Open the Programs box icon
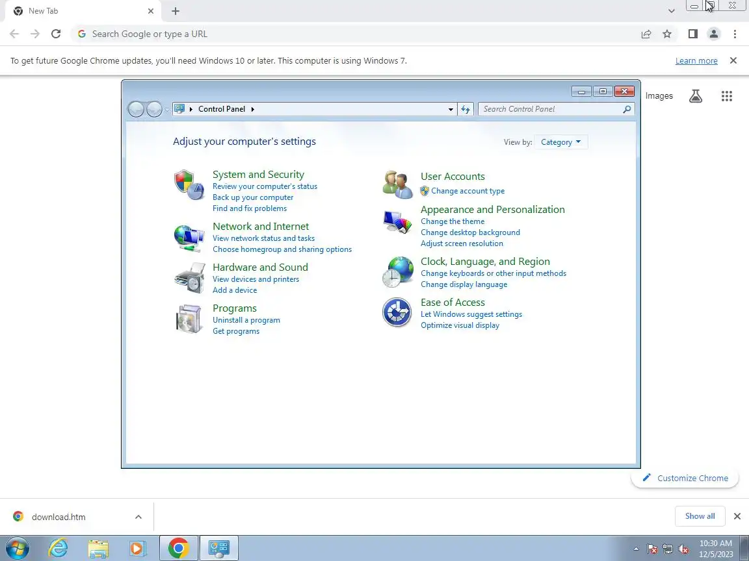 click(189, 319)
